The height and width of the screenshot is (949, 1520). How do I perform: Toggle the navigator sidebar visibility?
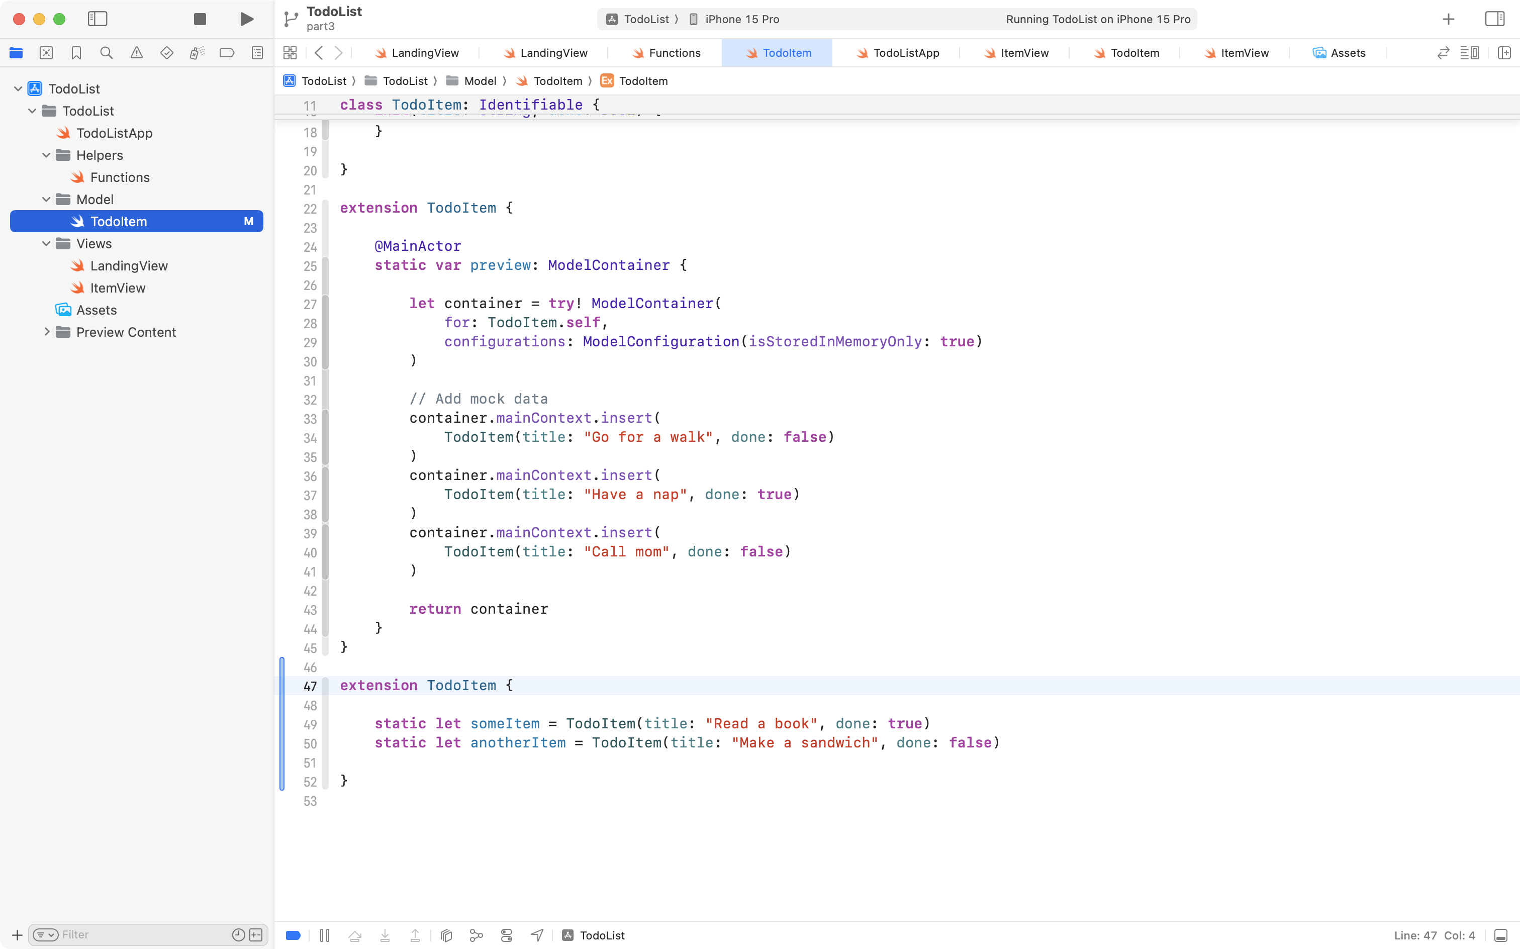[98, 19]
